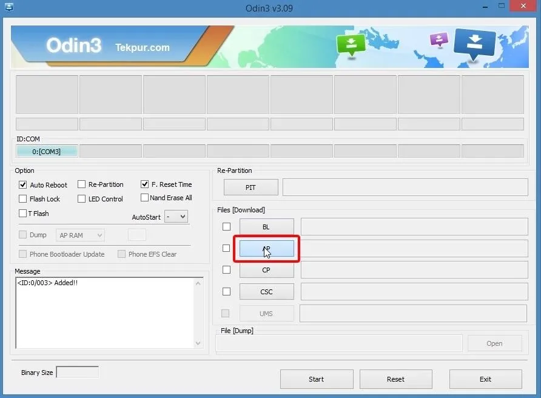Tick the checkbox beside the CP button
Viewport: 541px width, 398px height.
pyautogui.click(x=226, y=269)
